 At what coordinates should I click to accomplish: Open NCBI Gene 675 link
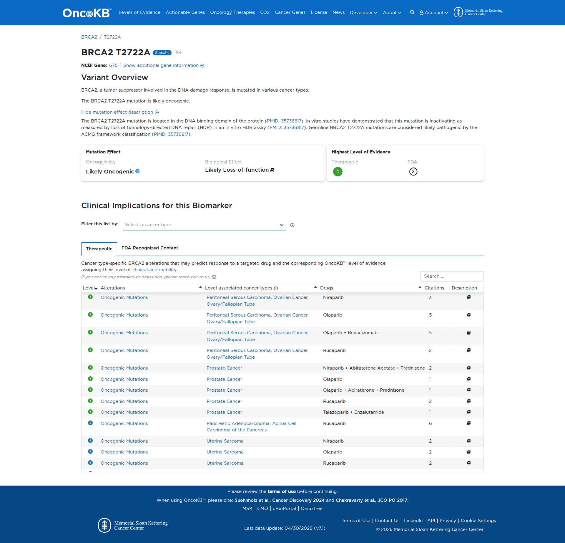[x=113, y=65]
